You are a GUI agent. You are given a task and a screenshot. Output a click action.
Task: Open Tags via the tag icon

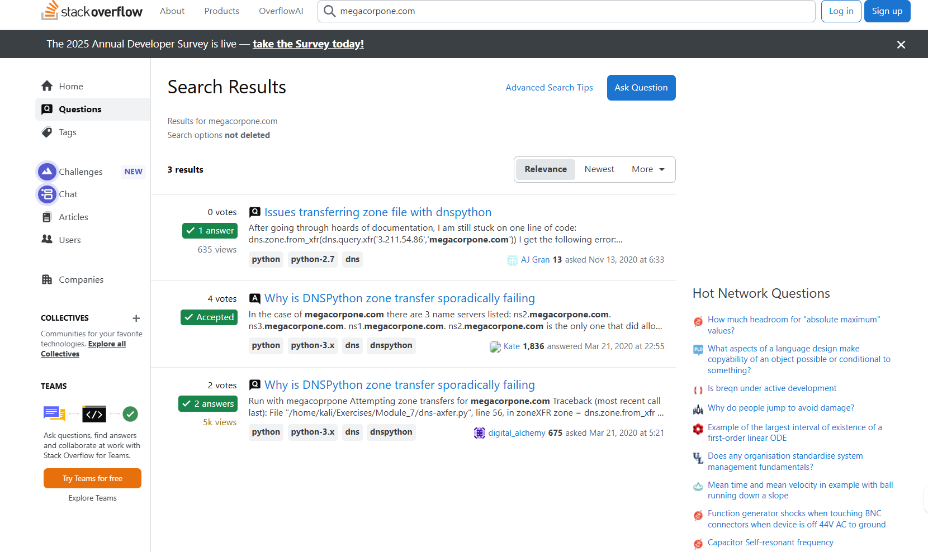tap(47, 132)
